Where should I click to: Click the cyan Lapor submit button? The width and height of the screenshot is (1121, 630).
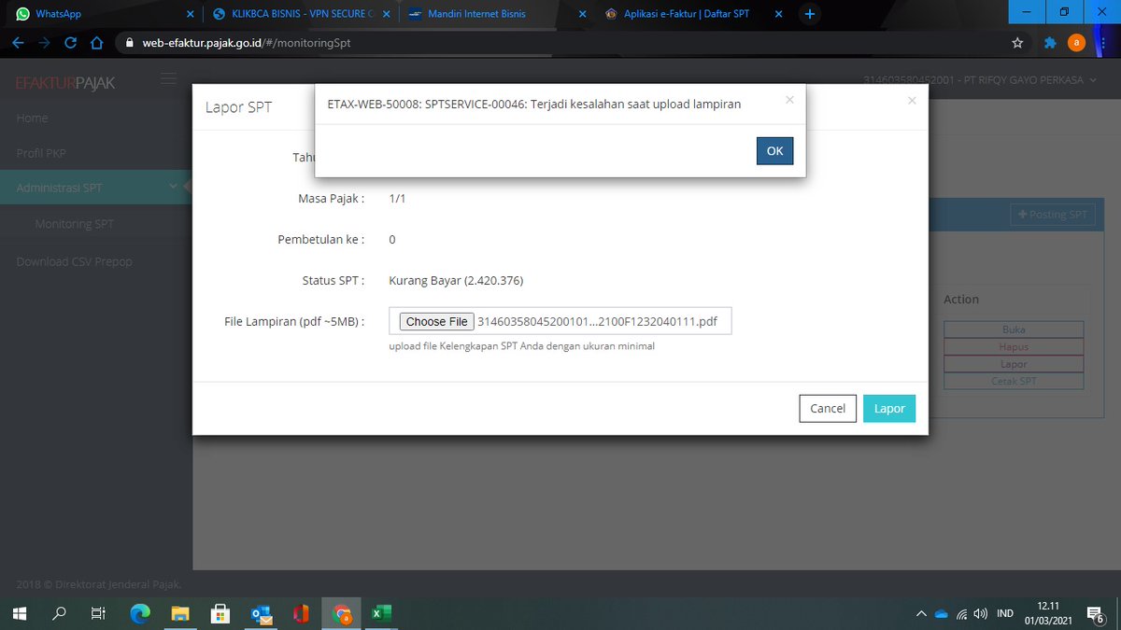coord(889,409)
